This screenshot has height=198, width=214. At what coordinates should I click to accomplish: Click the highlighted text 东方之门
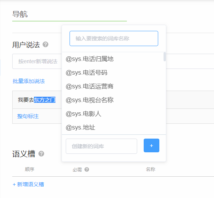45,100
